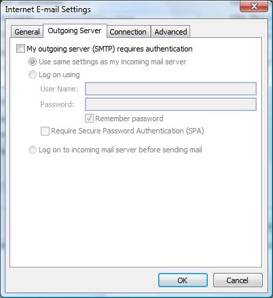Click the Password: label text
273x298 pixels.
click(x=57, y=104)
